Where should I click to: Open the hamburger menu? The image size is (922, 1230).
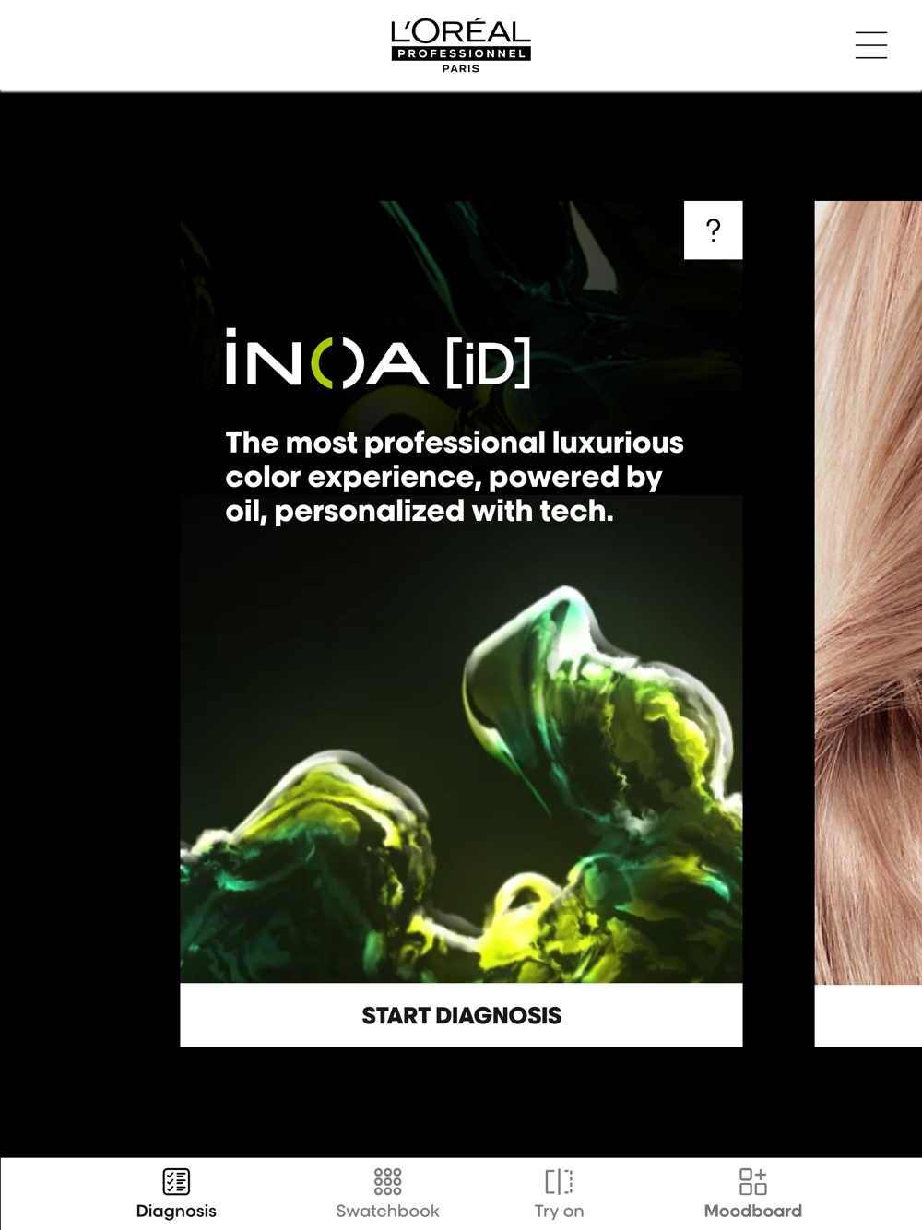coord(870,45)
